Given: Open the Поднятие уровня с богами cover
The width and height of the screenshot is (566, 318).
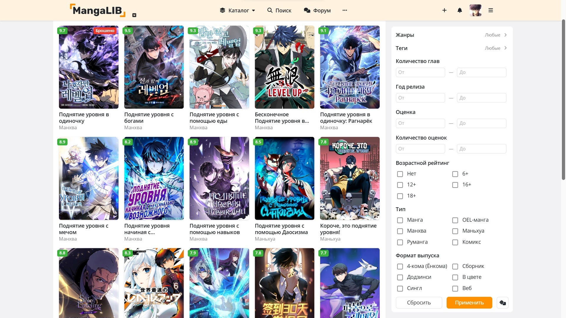Looking at the screenshot, I should [154, 67].
